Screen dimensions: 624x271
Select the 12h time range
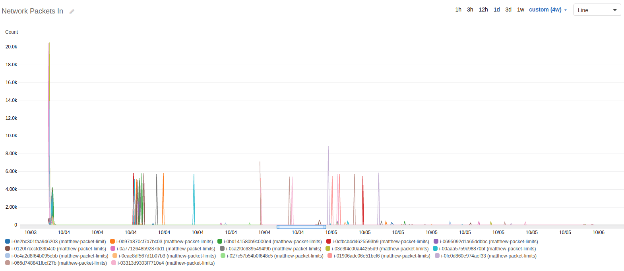[x=483, y=10]
